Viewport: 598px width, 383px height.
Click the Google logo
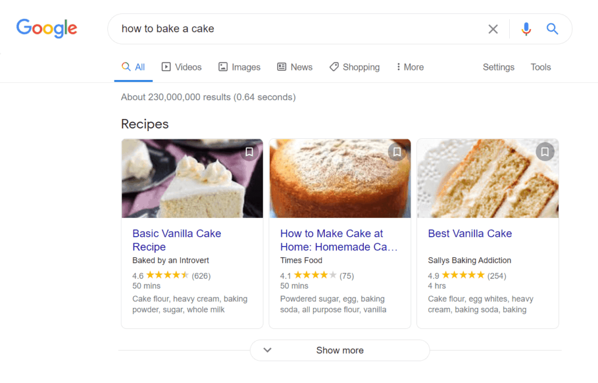[47, 28]
